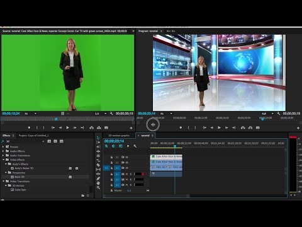The height and width of the screenshot is (227, 302).
Task: Create new custom bin in Effects panel
Action: [83, 195]
